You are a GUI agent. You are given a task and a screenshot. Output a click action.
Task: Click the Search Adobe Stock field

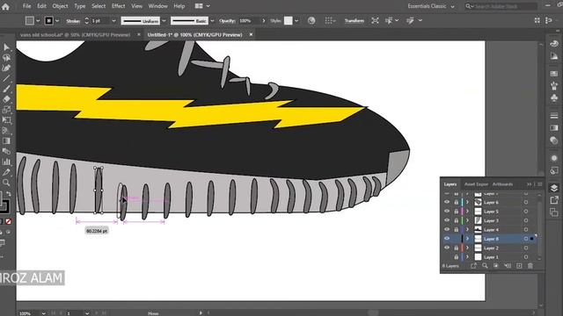[501, 6]
